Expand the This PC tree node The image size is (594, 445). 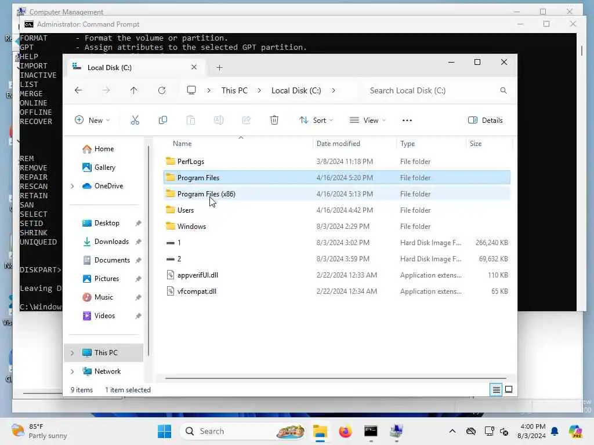click(73, 353)
